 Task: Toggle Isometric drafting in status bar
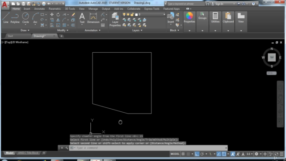pyautogui.click(x=210, y=154)
